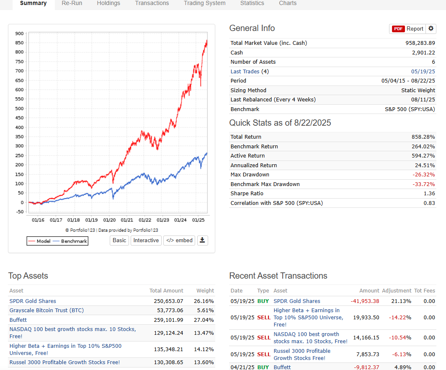Open SPDR Gold Shares in Top Assets
The width and height of the screenshot is (446, 370).
tap(33, 301)
